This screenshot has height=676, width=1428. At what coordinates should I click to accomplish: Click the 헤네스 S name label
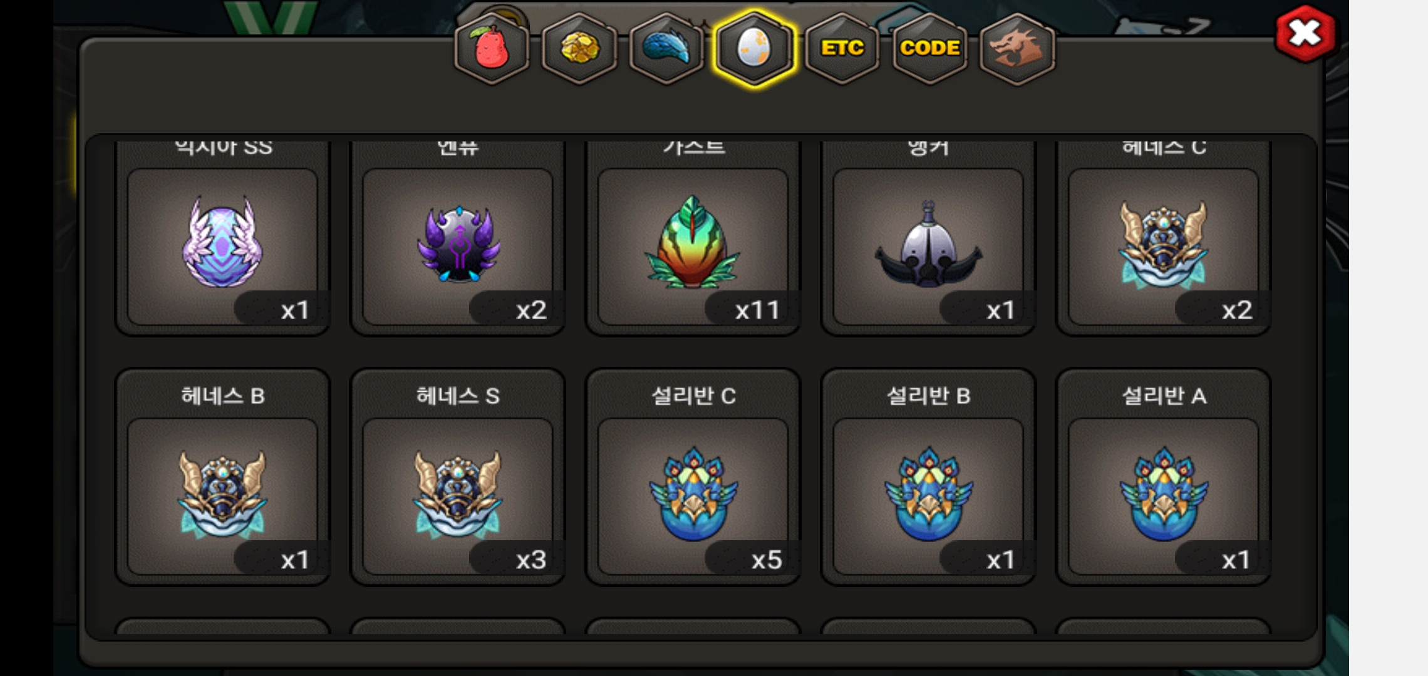pyautogui.click(x=458, y=396)
